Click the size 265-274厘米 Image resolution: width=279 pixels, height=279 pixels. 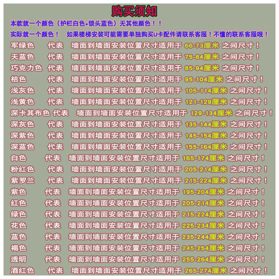point(206,271)
